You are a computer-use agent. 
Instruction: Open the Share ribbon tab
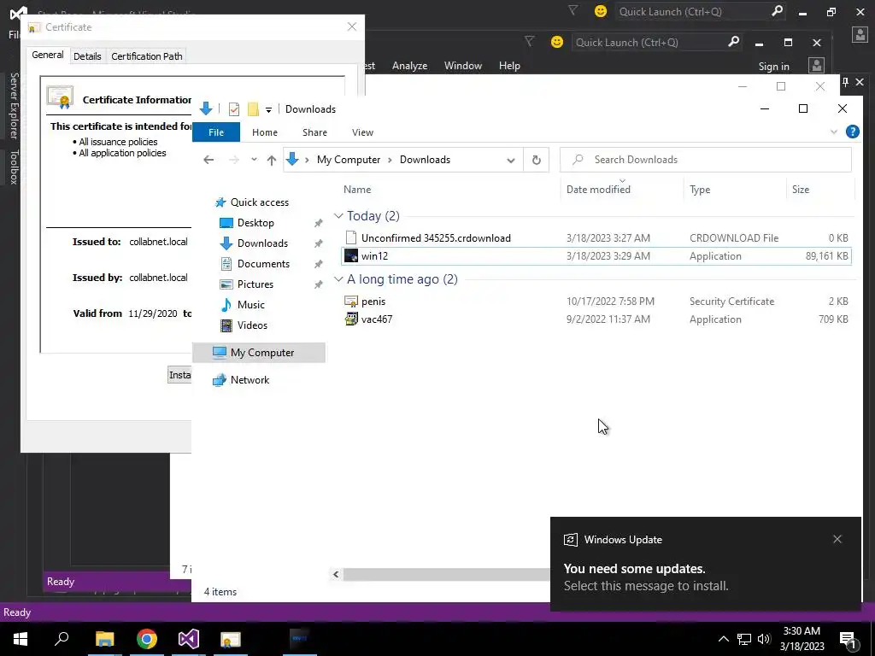click(314, 132)
